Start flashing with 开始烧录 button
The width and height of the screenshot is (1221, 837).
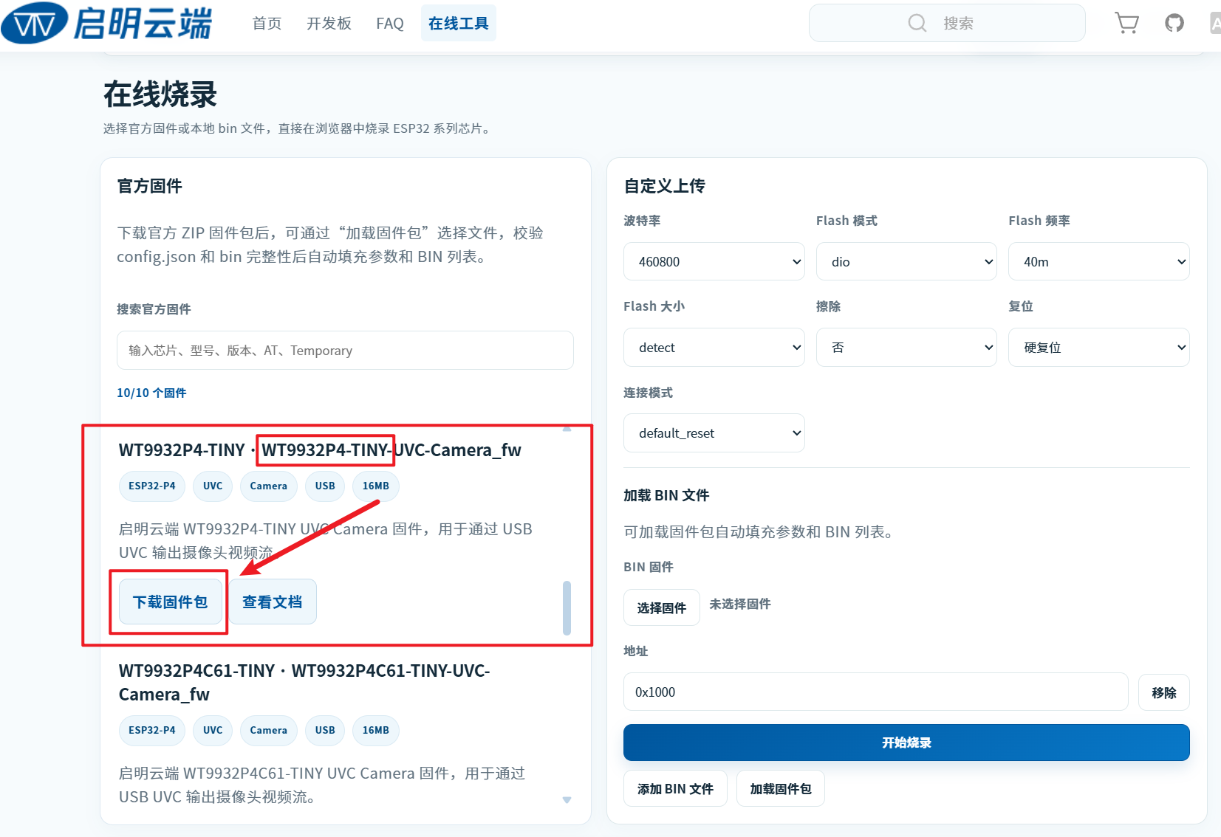click(x=906, y=743)
